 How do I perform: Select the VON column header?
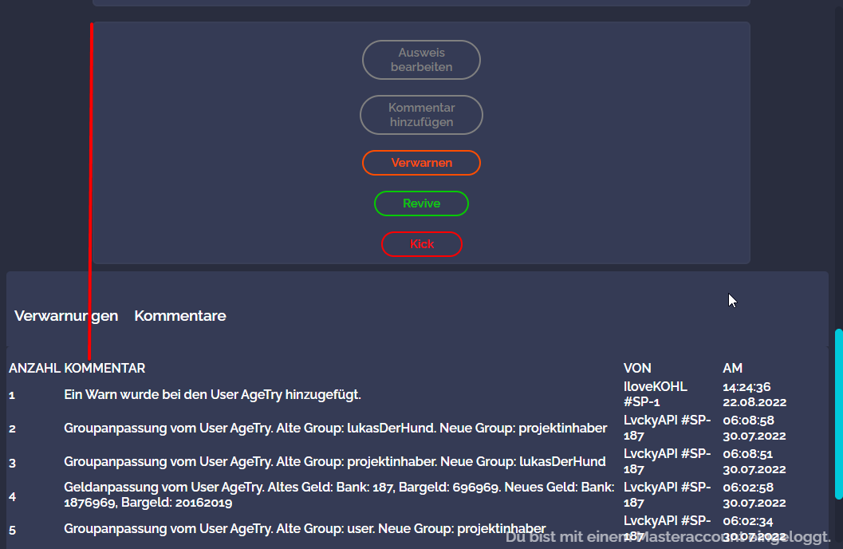637,368
